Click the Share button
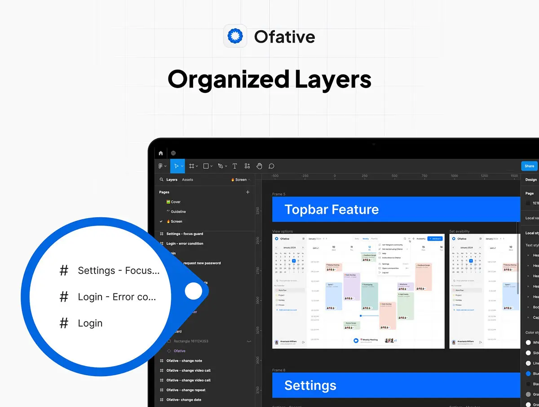 click(x=530, y=166)
